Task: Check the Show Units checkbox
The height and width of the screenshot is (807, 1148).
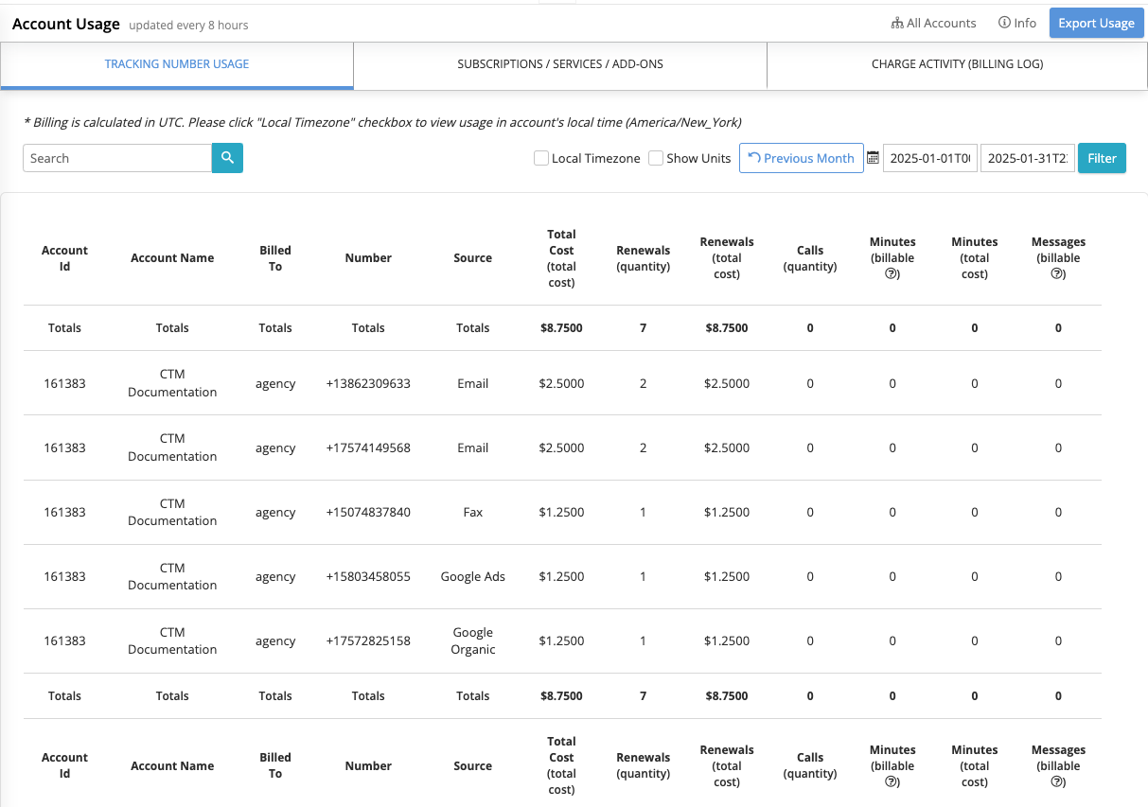Action: coord(656,158)
